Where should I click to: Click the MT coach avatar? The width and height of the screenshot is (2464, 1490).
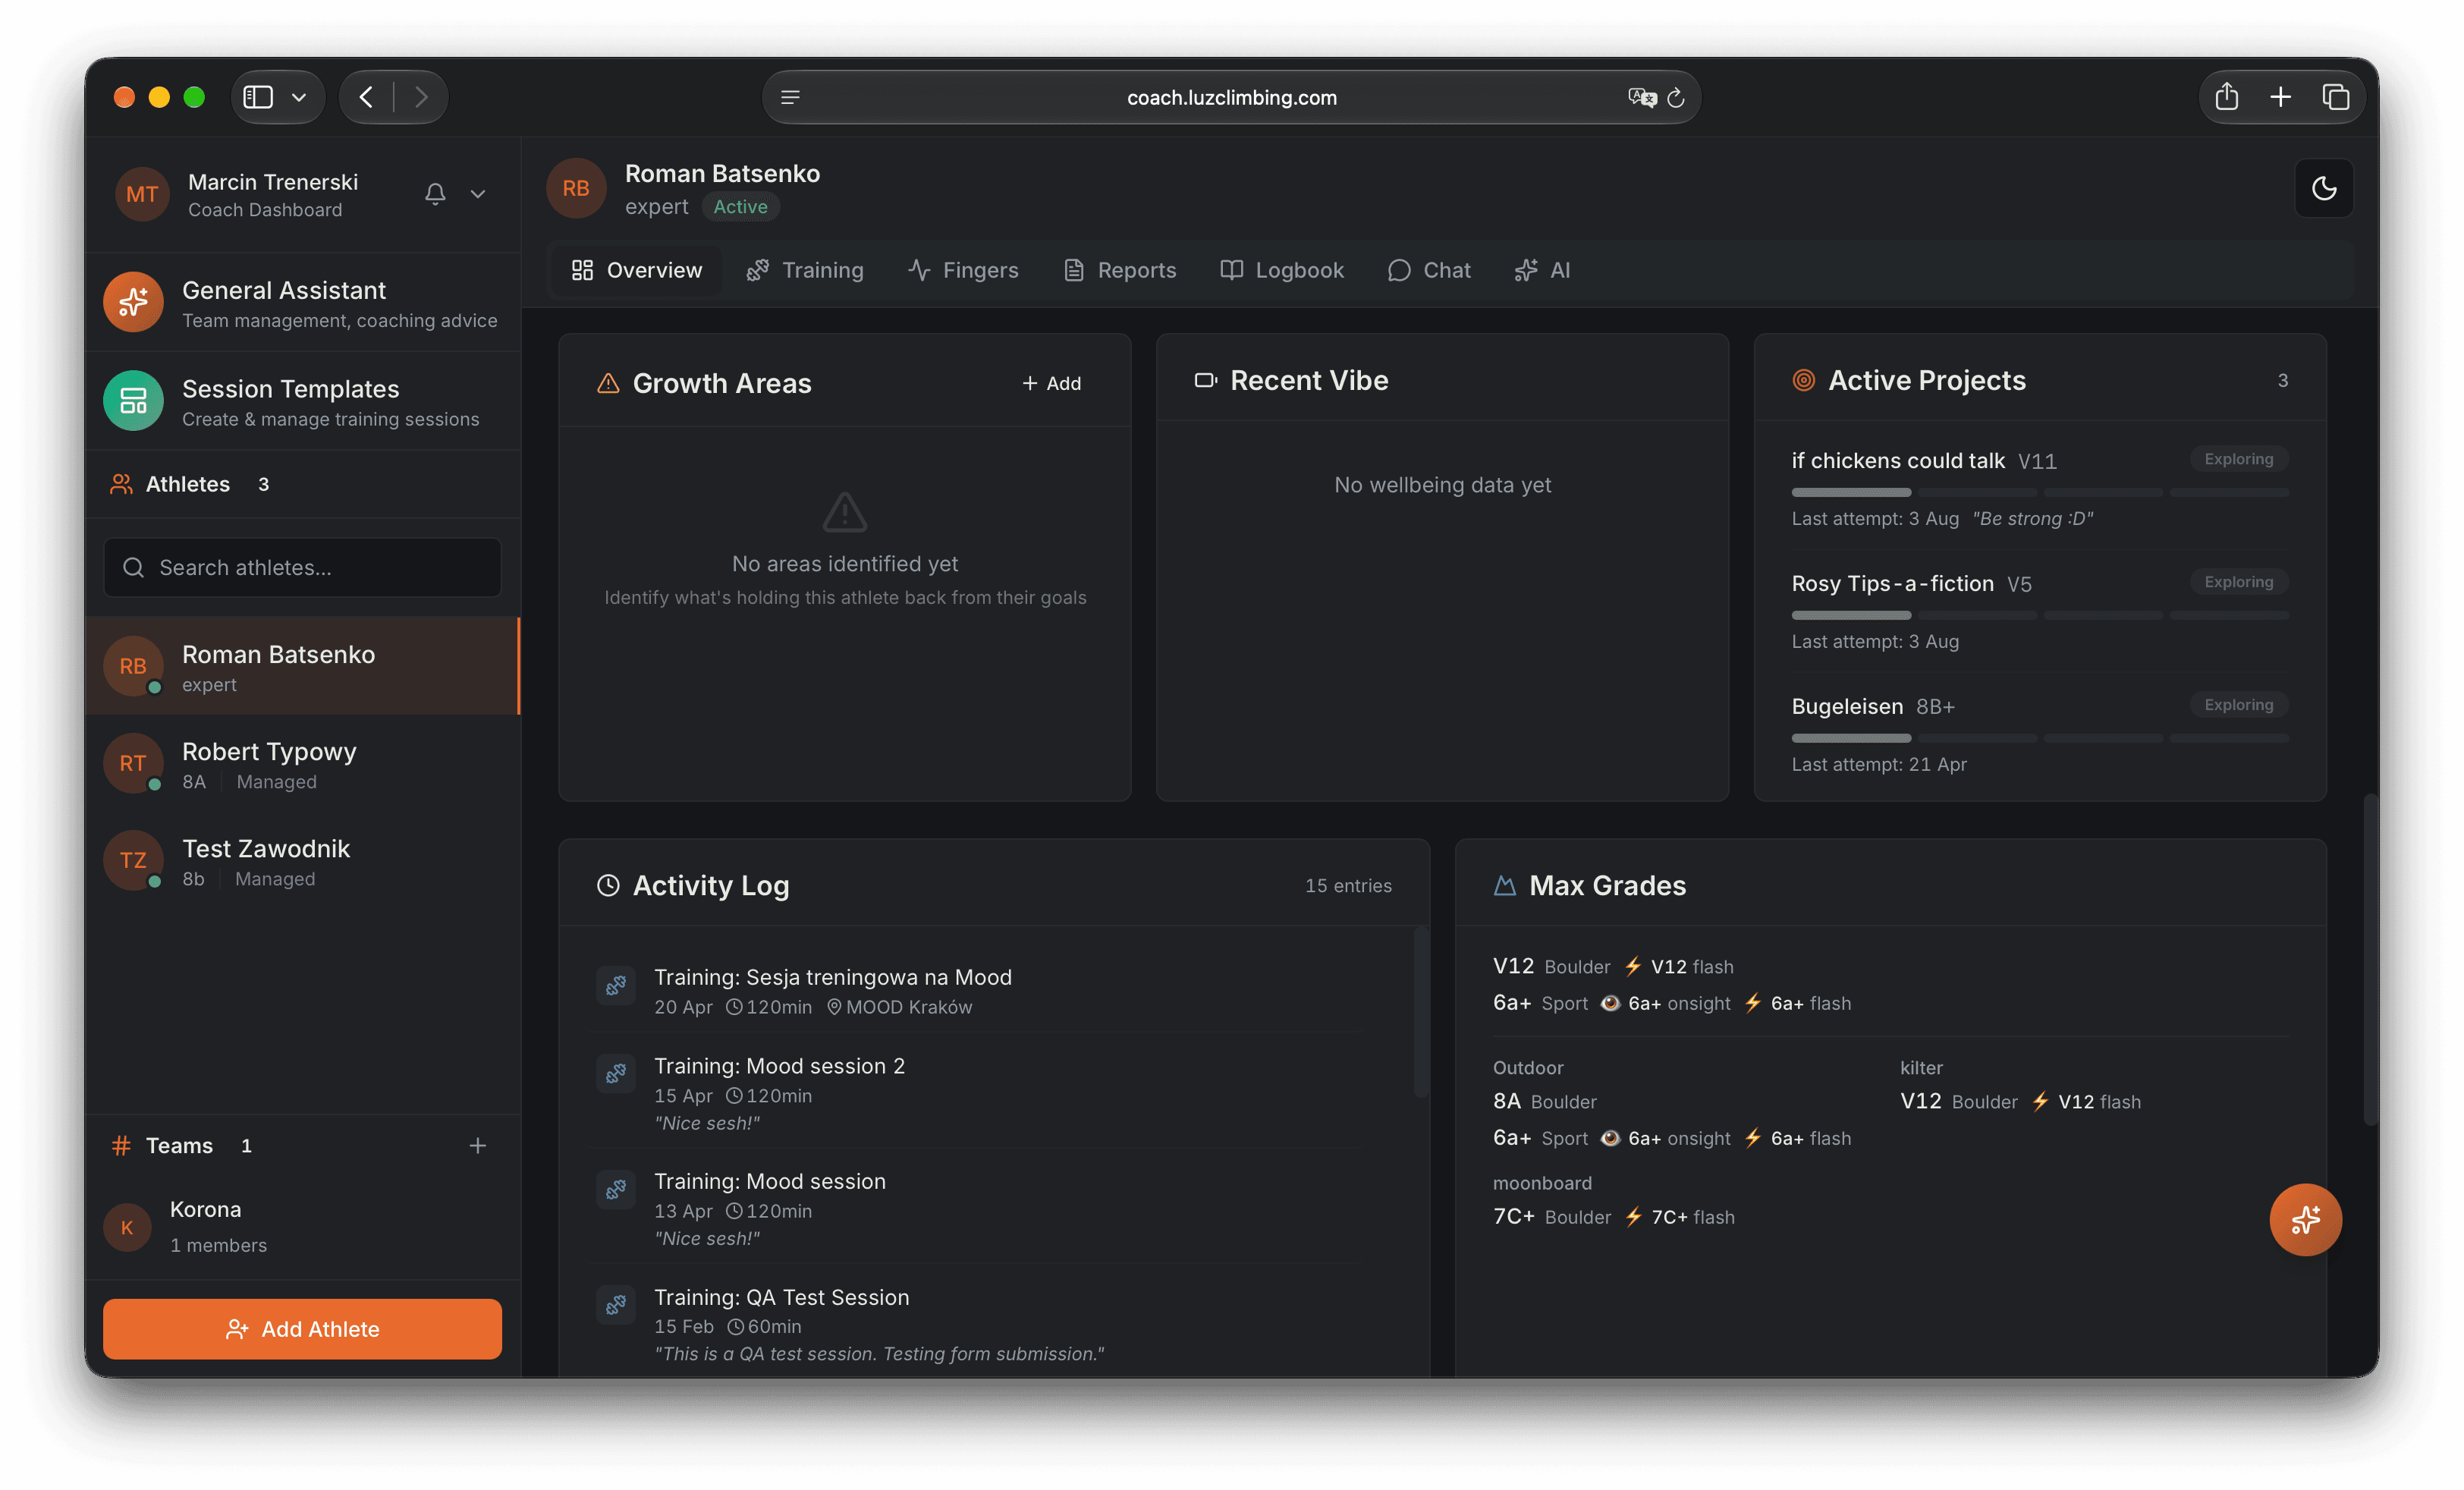point(142,194)
